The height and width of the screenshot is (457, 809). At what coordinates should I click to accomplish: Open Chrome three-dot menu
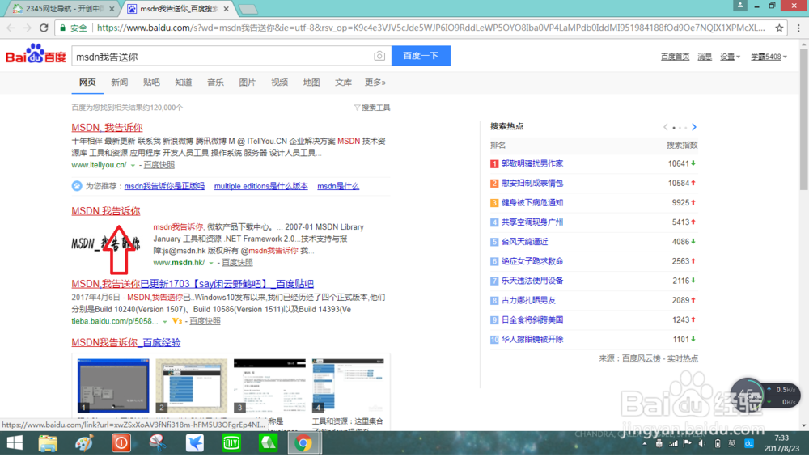tap(798, 28)
